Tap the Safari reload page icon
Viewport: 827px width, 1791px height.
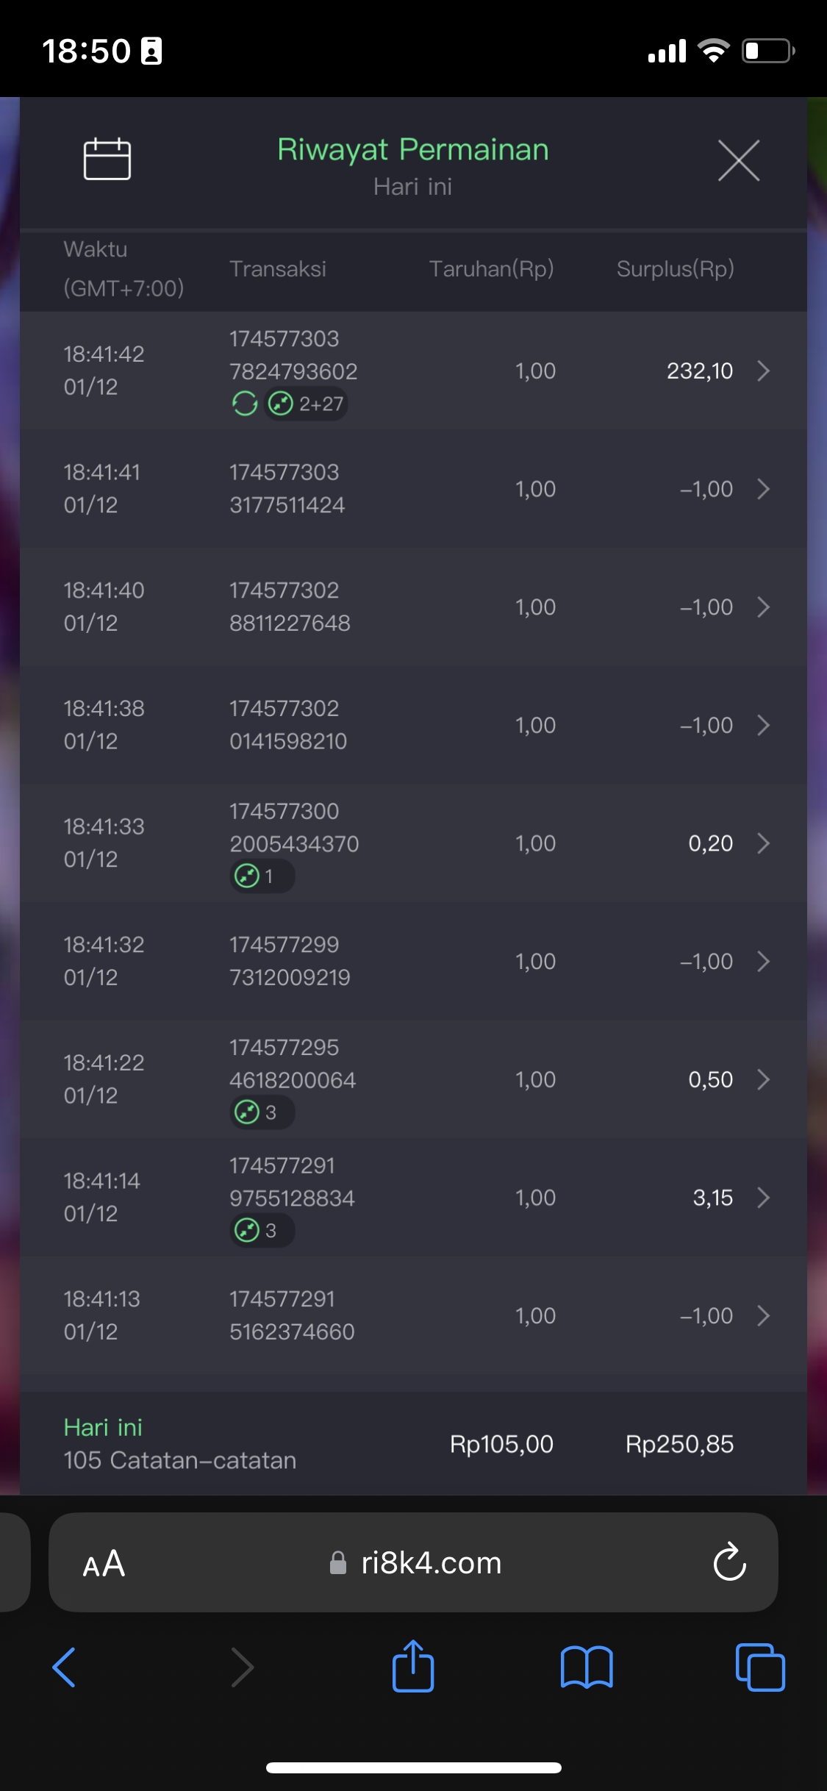(x=729, y=1562)
